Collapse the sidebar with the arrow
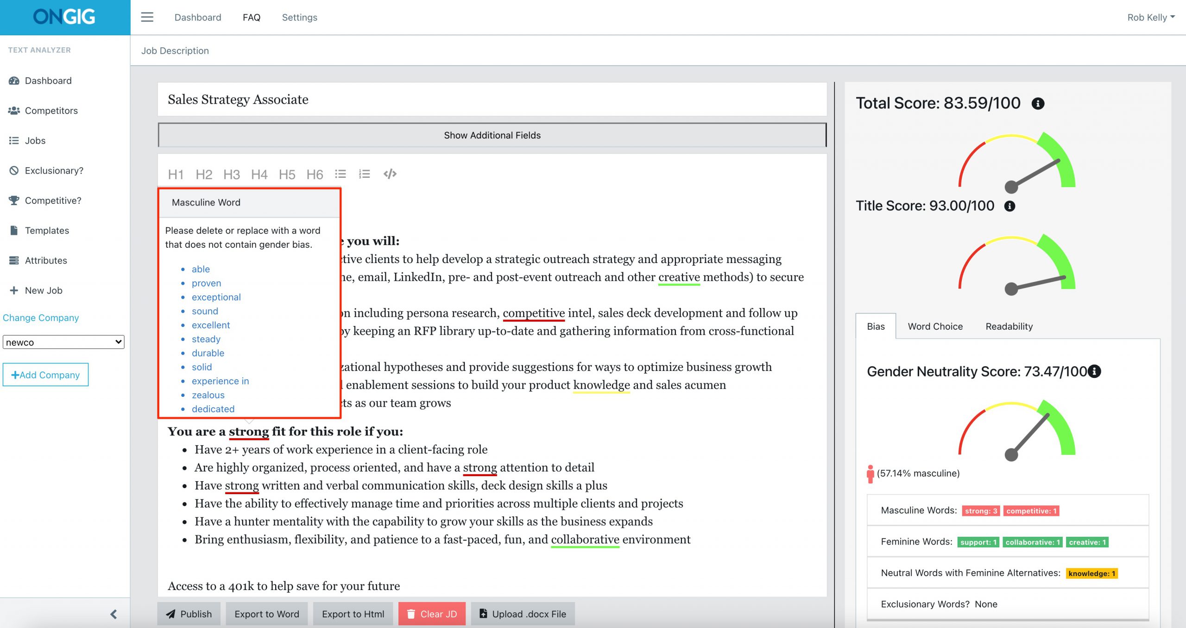The width and height of the screenshot is (1186, 628). [114, 614]
